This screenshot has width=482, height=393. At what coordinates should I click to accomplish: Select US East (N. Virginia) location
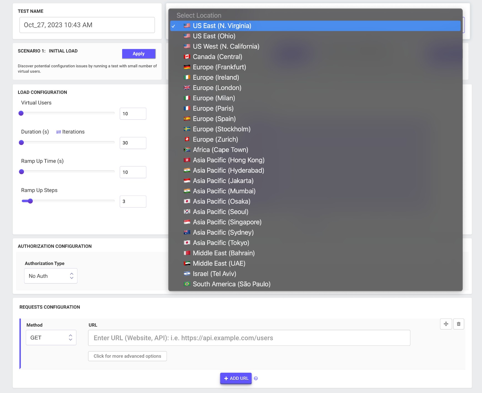[x=315, y=26]
